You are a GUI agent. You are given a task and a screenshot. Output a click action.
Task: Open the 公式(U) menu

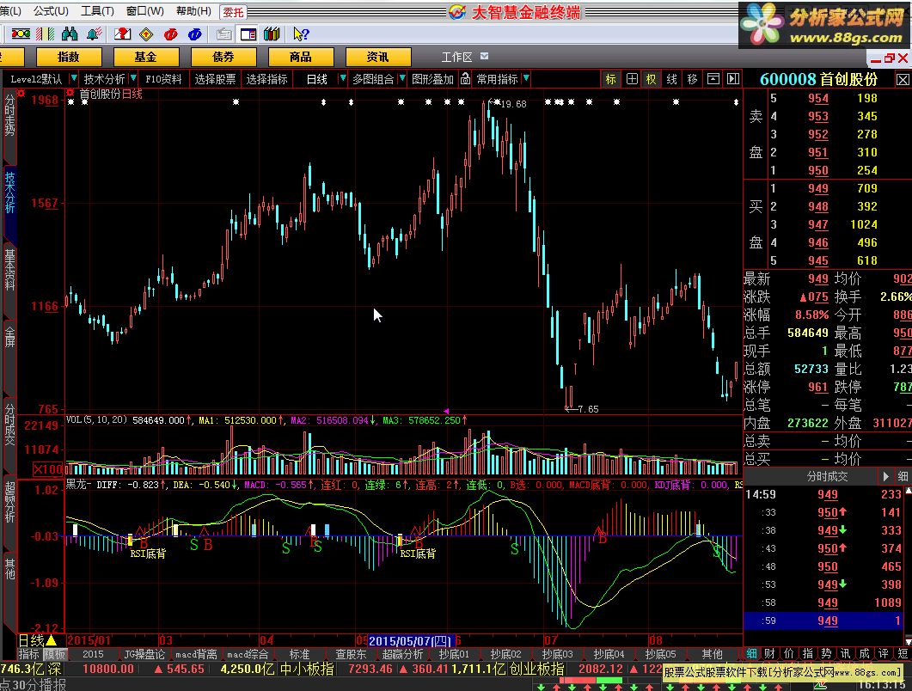coord(51,11)
